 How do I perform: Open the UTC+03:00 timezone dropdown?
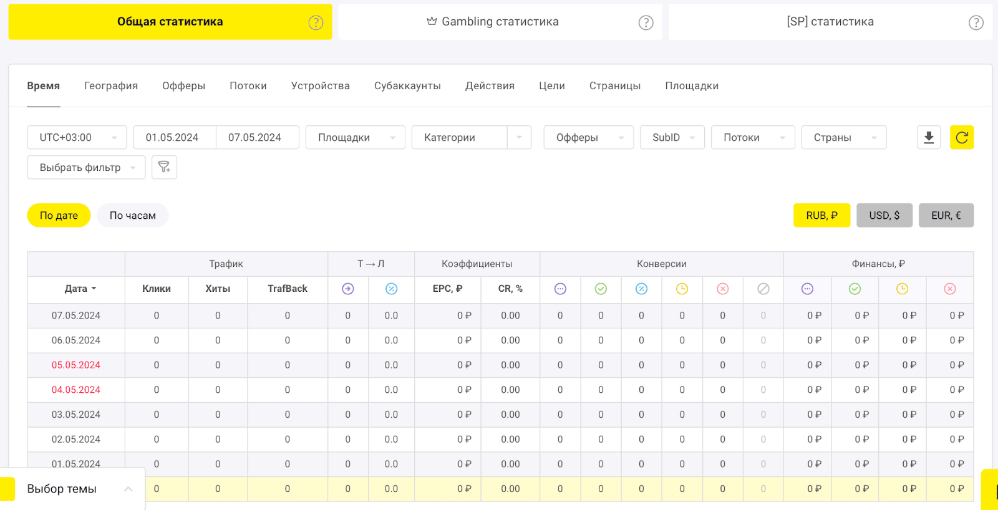pos(77,137)
